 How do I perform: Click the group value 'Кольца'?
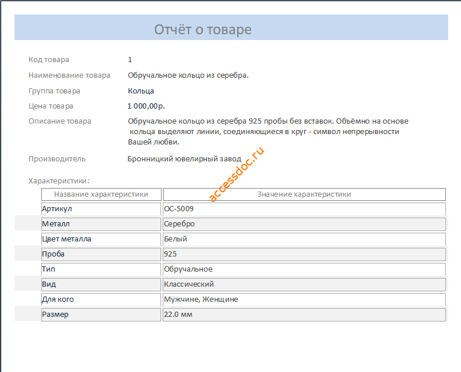pyautogui.click(x=141, y=91)
